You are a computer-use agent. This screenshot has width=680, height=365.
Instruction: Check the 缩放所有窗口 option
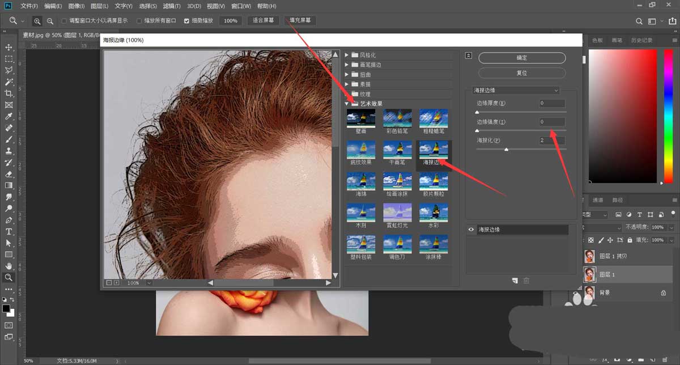(x=139, y=21)
